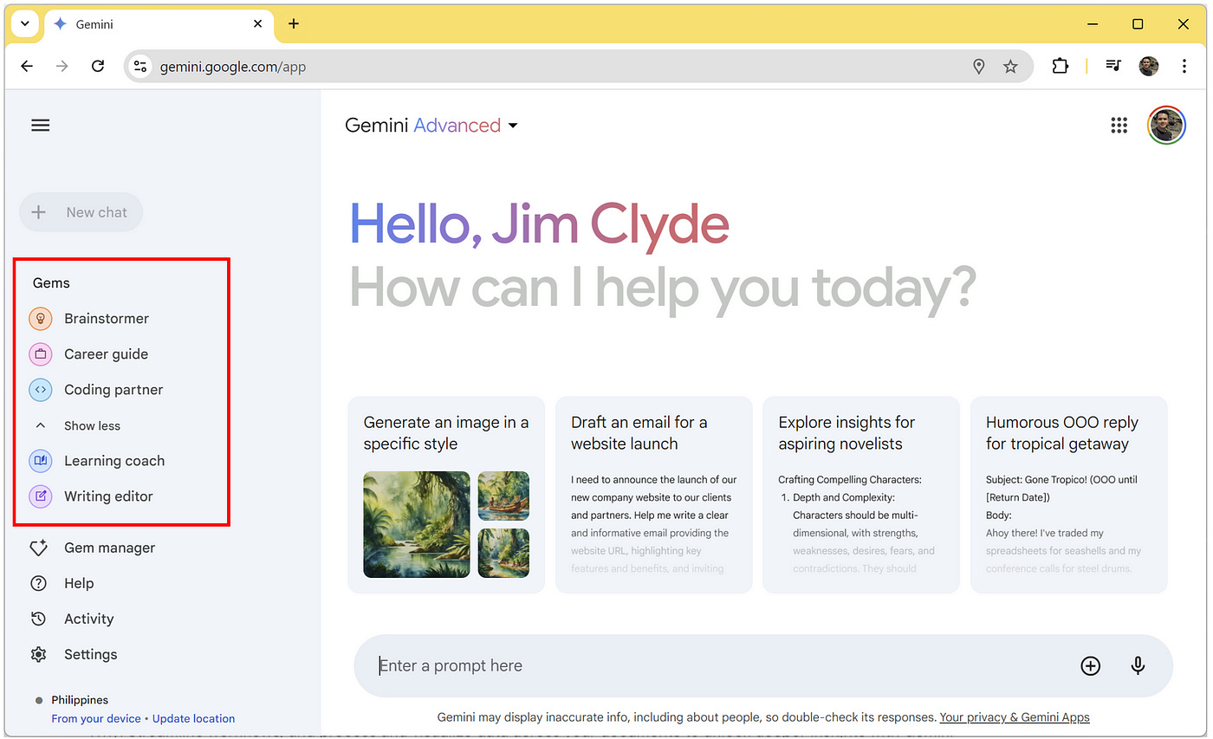Click the address bar URL gemini.google.com/app
The image size is (1213, 739).
pos(233,67)
